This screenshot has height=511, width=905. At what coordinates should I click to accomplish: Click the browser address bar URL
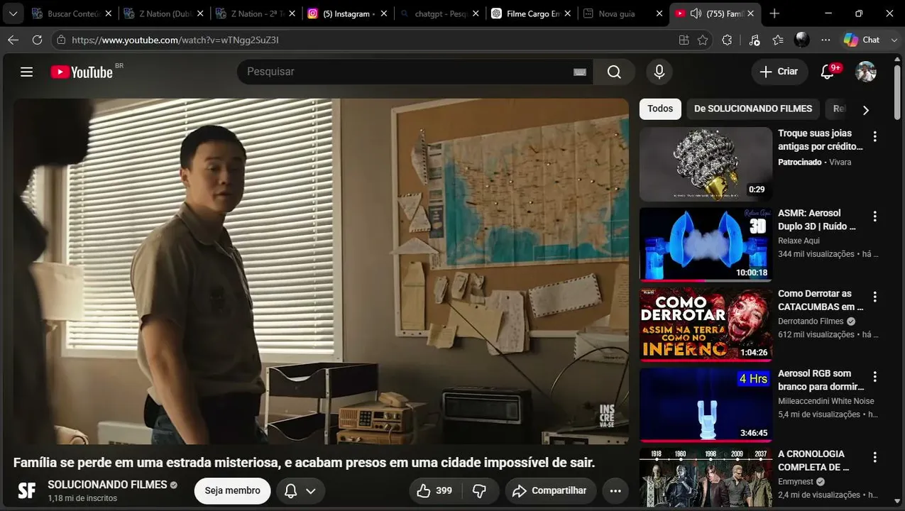pos(175,40)
